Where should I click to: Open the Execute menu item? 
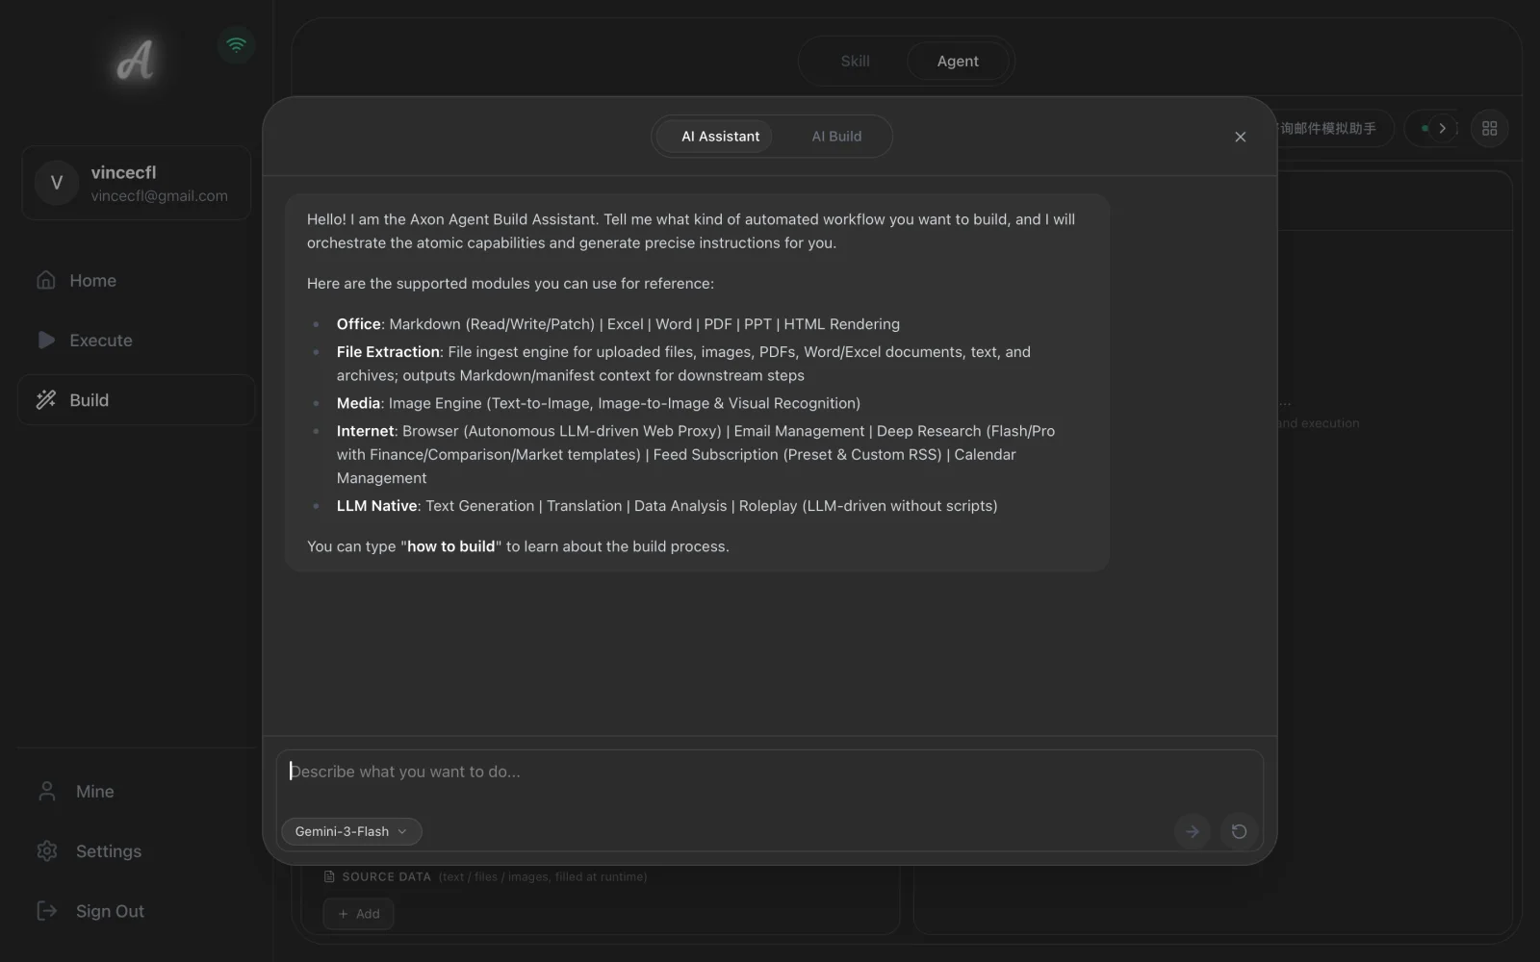(x=136, y=340)
